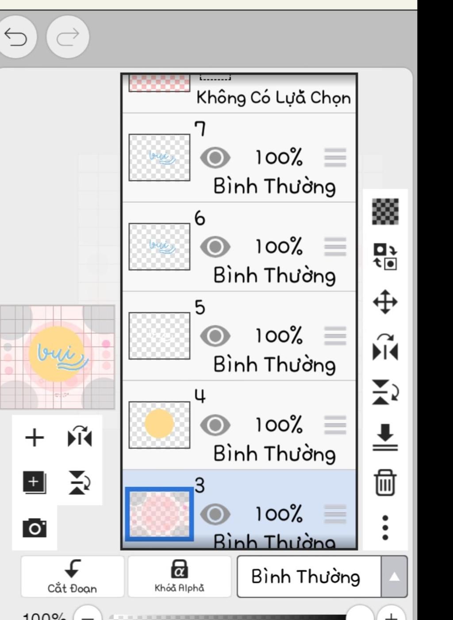Expand blend mode list with triangle arrow
The height and width of the screenshot is (620, 453).
pyautogui.click(x=394, y=577)
